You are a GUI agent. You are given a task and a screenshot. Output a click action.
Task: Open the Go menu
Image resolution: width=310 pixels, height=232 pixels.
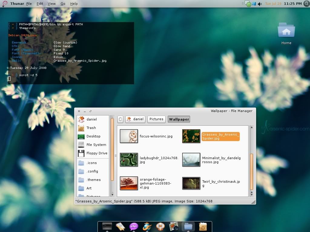(63, 4)
